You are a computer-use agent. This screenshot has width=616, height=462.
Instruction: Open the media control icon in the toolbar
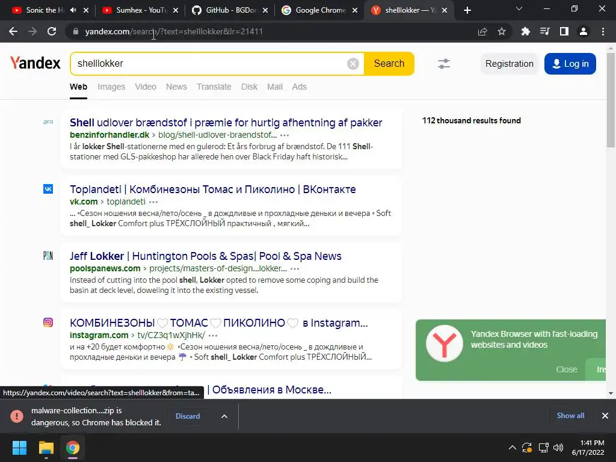pos(544,31)
